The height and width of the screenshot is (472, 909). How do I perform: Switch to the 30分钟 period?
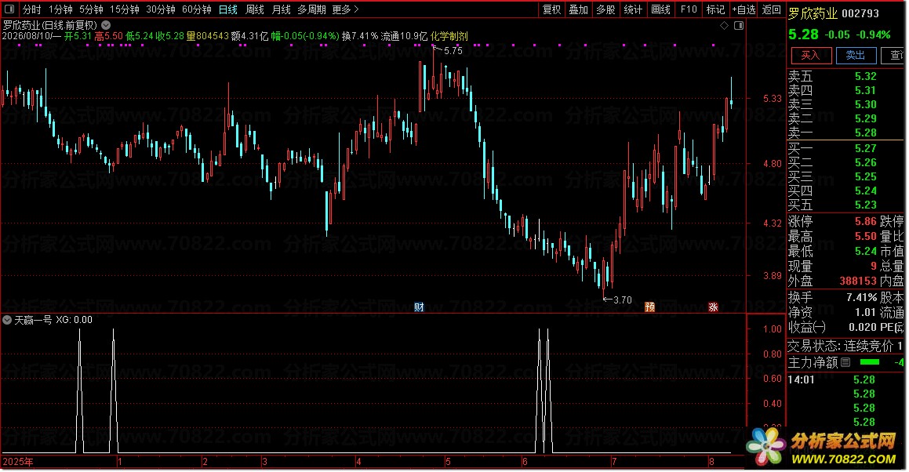click(161, 9)
